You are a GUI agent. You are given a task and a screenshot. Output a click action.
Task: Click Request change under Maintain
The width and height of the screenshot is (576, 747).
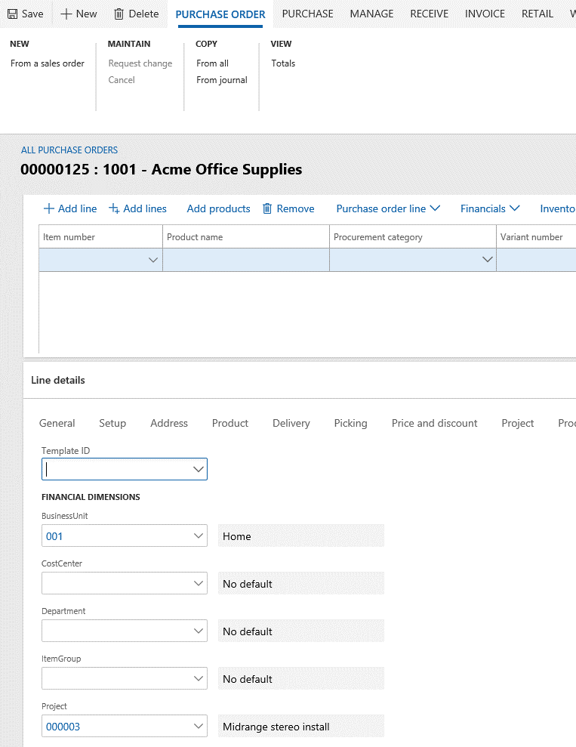[140, 63]
